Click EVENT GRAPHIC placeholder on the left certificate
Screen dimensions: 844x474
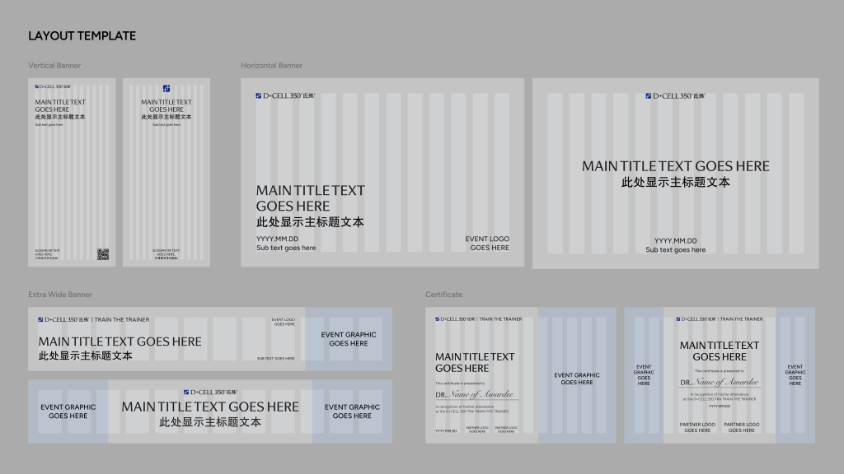coord(576,379)
